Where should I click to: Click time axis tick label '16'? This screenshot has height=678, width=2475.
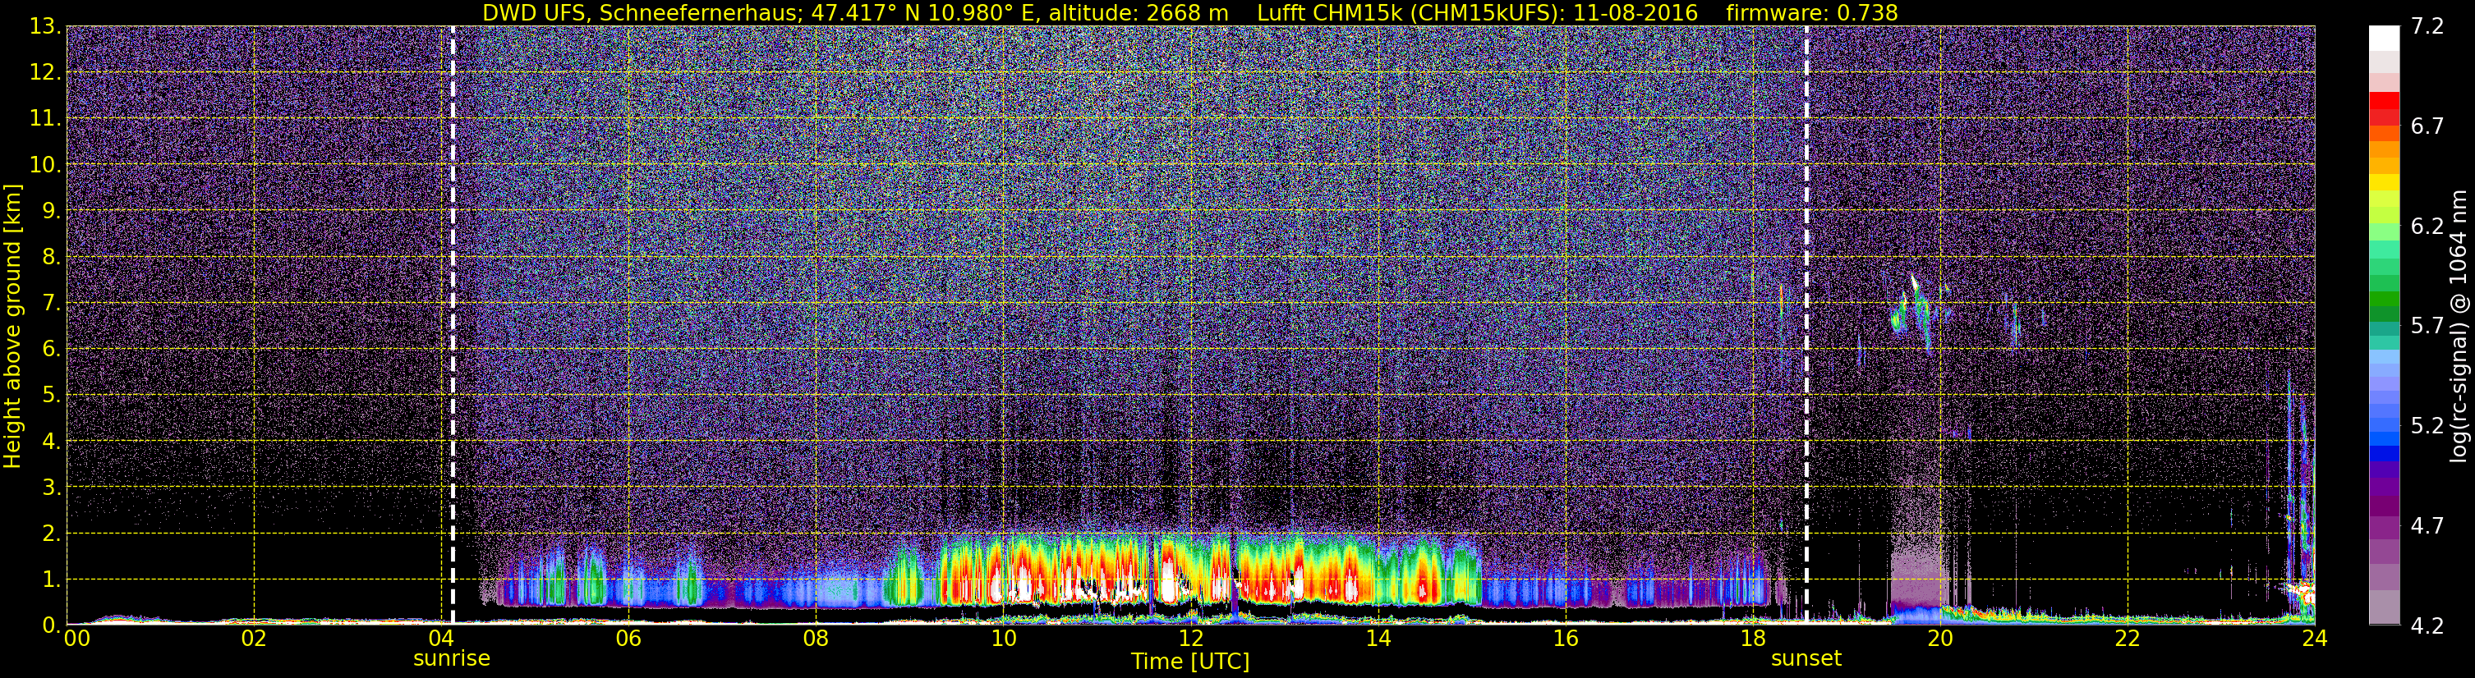(x=1565, y=639)
